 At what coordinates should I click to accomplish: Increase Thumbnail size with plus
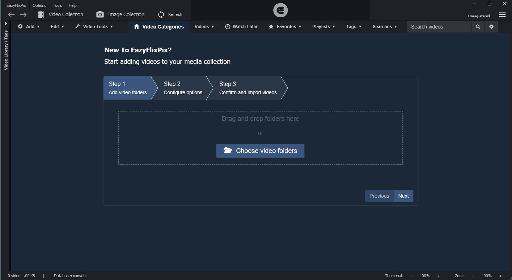tap(439, 276)
